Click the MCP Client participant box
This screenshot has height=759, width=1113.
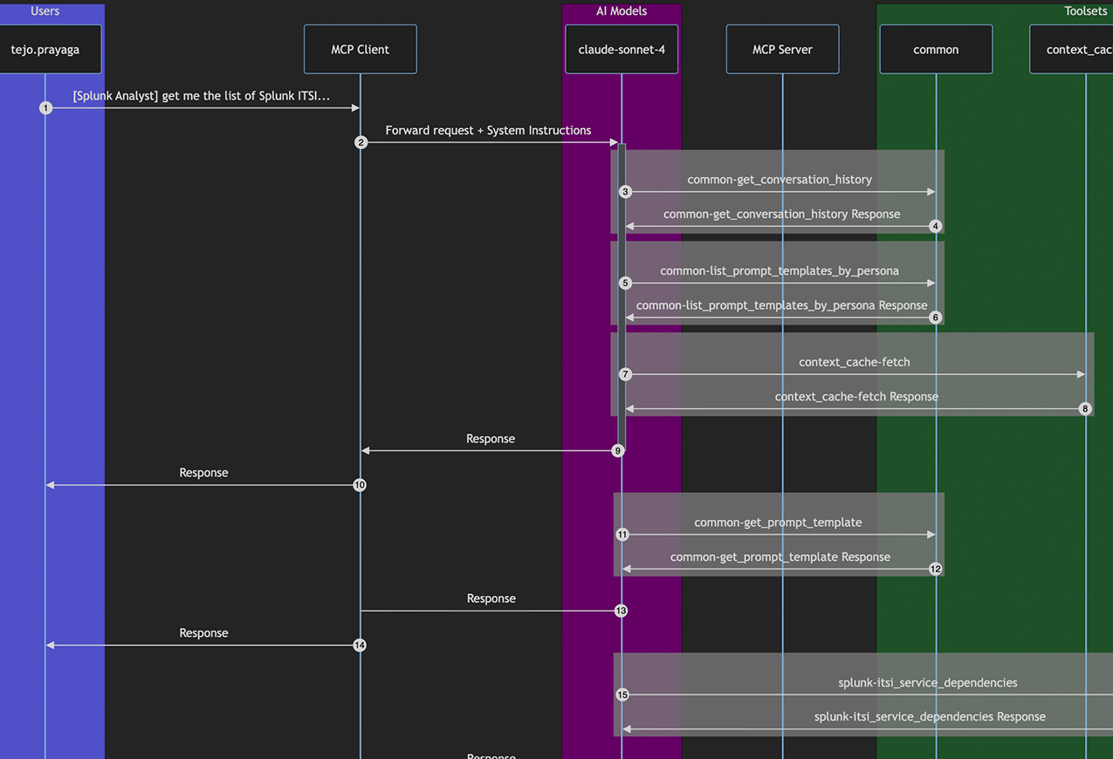pyautogui.click(x=360, y=49)
